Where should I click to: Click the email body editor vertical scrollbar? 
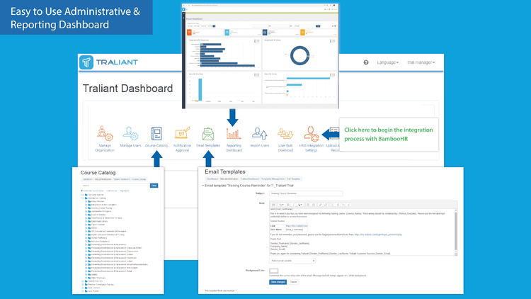(456, 232)
